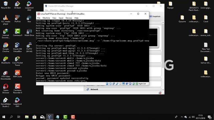Screen dimensions: 214x120
Task: Click the shared folders indicator in VM status bar
Action: tap(120, 84)
